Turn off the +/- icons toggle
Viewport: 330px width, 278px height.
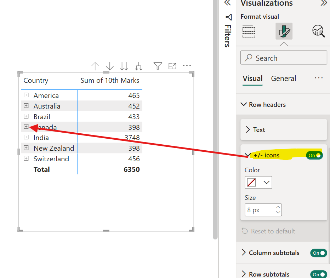click(314, 155)
